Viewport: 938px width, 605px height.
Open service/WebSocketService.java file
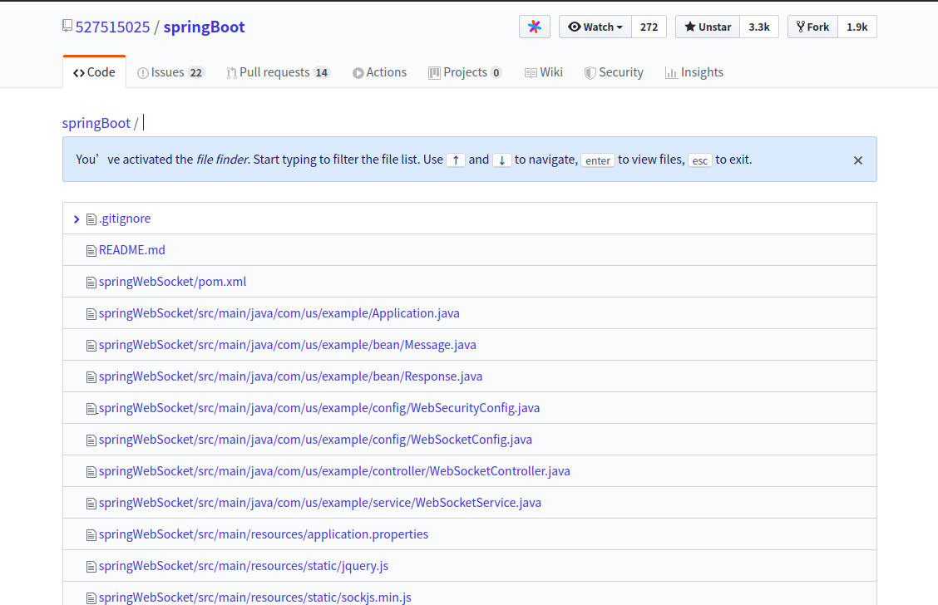320,504
